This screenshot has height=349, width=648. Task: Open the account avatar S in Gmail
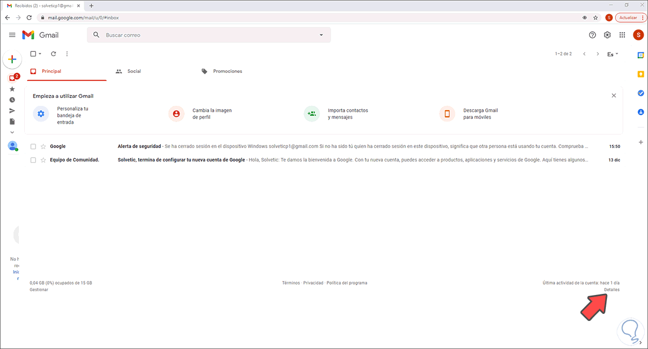click(638, 35)
